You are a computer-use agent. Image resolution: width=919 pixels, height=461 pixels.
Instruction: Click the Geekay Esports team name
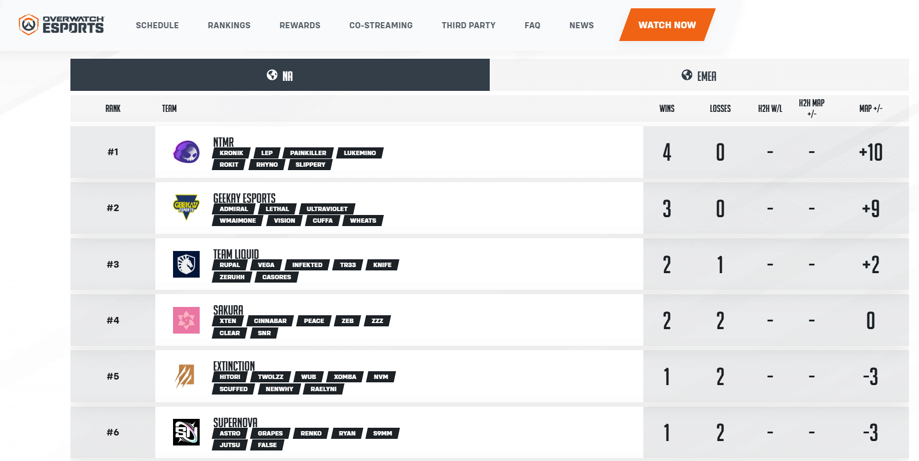(x=245, y=198)
